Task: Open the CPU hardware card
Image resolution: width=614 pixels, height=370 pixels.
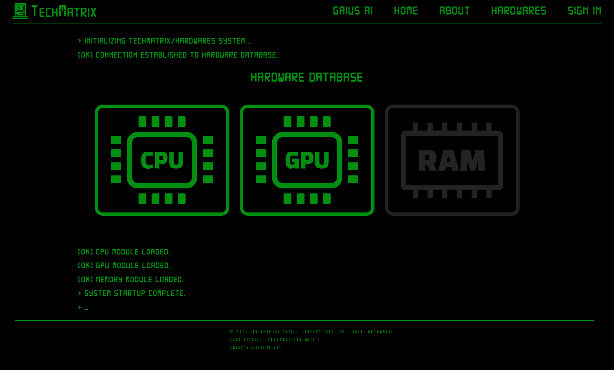Action: 162,160
